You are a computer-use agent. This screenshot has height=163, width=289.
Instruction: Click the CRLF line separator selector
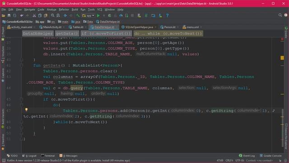click(x=229, y=161)
